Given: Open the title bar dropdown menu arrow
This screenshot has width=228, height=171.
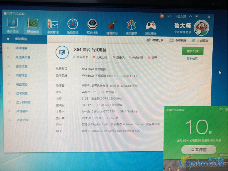Looking at the screenshot, I should click(x=197, y=16).
